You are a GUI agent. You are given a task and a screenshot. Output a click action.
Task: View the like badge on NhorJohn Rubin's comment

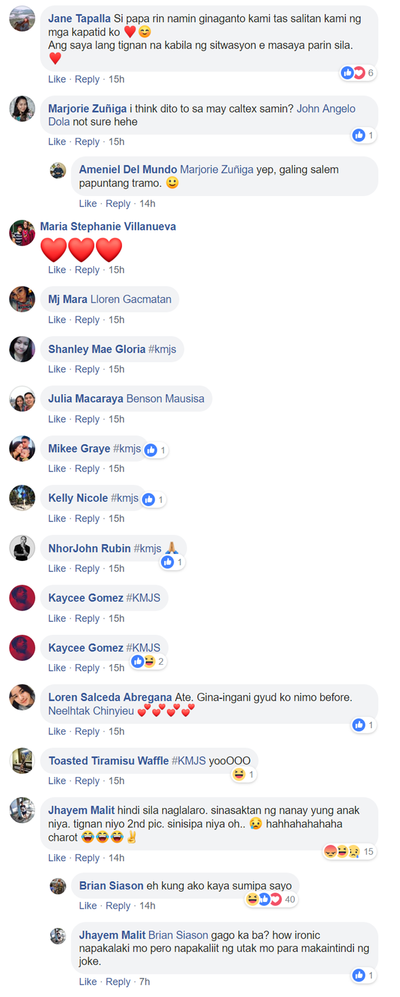(x=172, y=562)
